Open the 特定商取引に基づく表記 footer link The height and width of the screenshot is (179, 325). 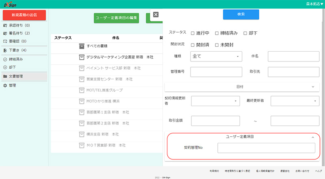coord(237,171)
